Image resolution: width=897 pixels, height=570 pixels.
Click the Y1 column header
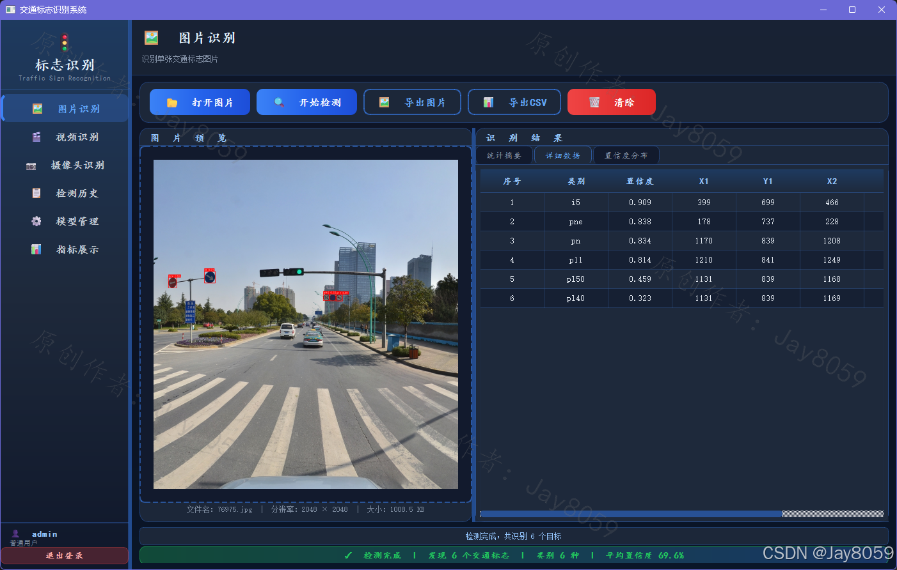click(768, 181)
